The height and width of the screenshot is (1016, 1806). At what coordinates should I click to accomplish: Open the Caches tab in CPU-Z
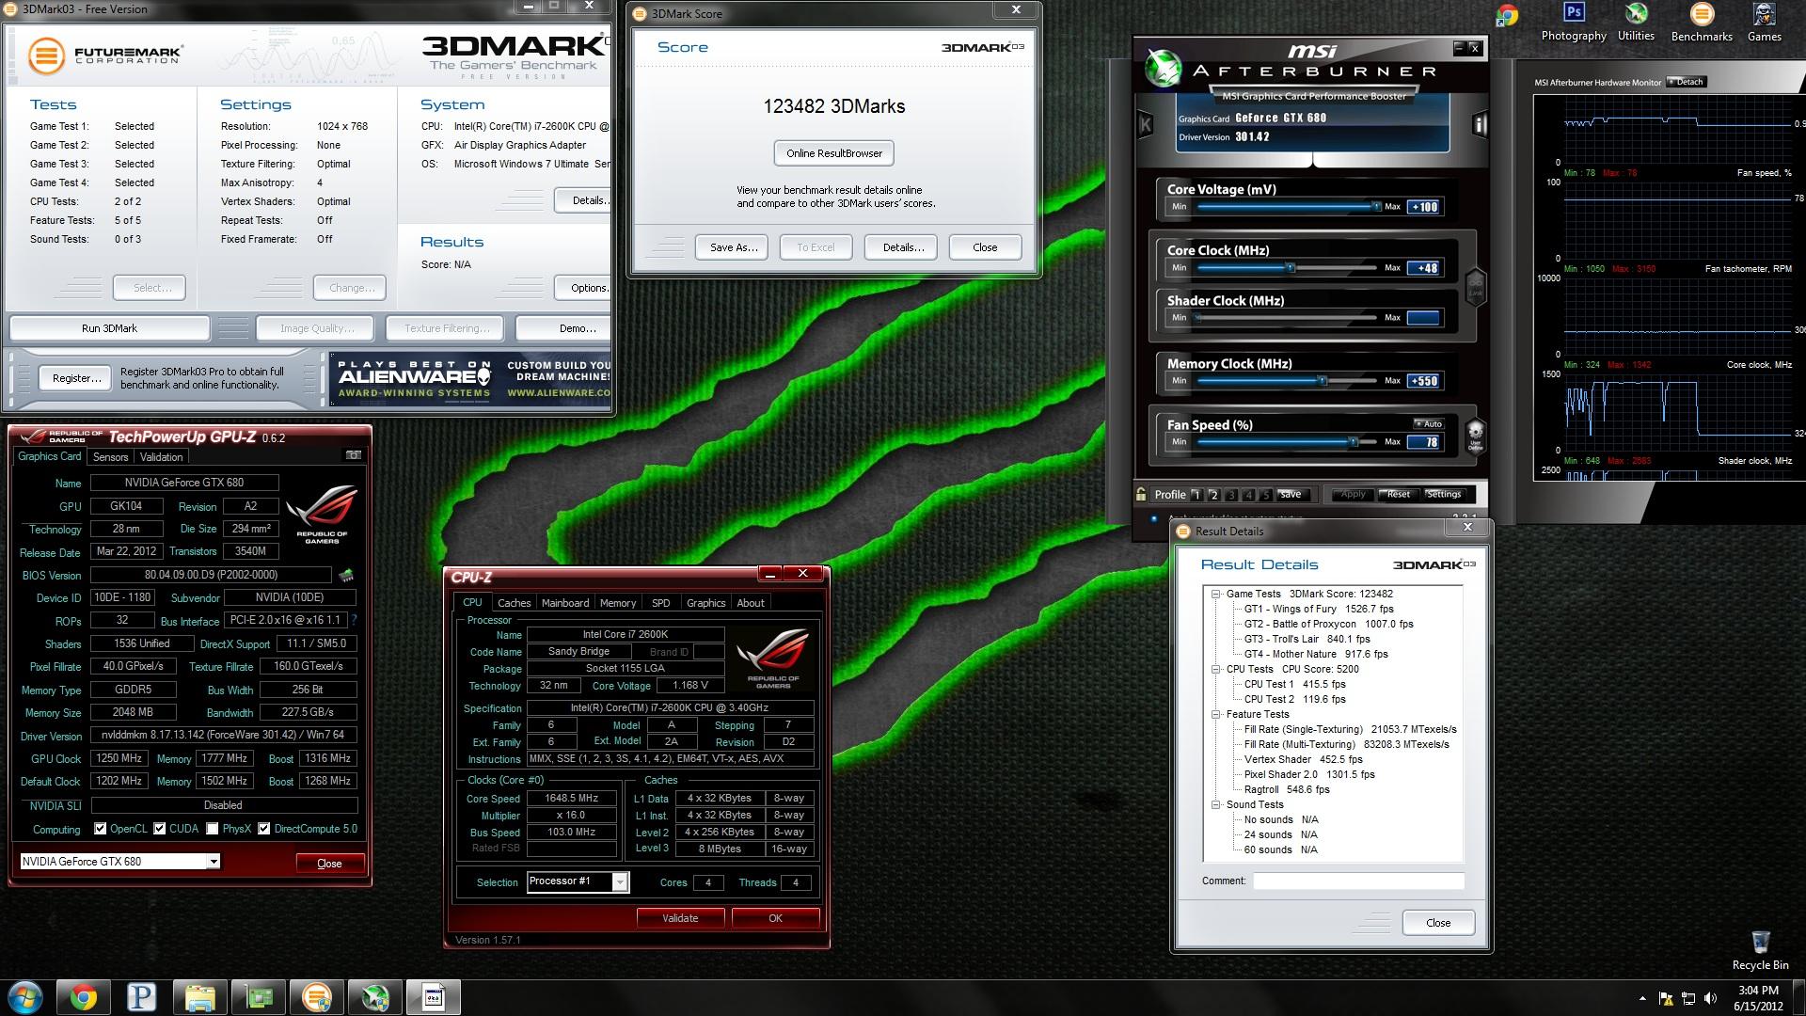click(x=514, y=603)
